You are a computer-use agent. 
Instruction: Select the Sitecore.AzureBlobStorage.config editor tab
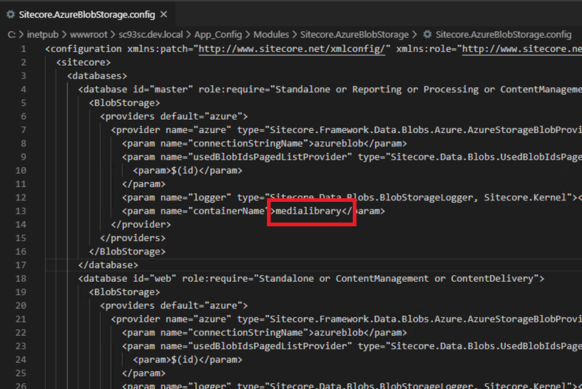coord(87,15)
